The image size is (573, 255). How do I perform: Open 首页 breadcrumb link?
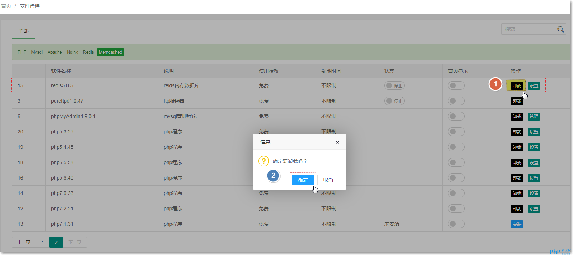tap(6, 6)
